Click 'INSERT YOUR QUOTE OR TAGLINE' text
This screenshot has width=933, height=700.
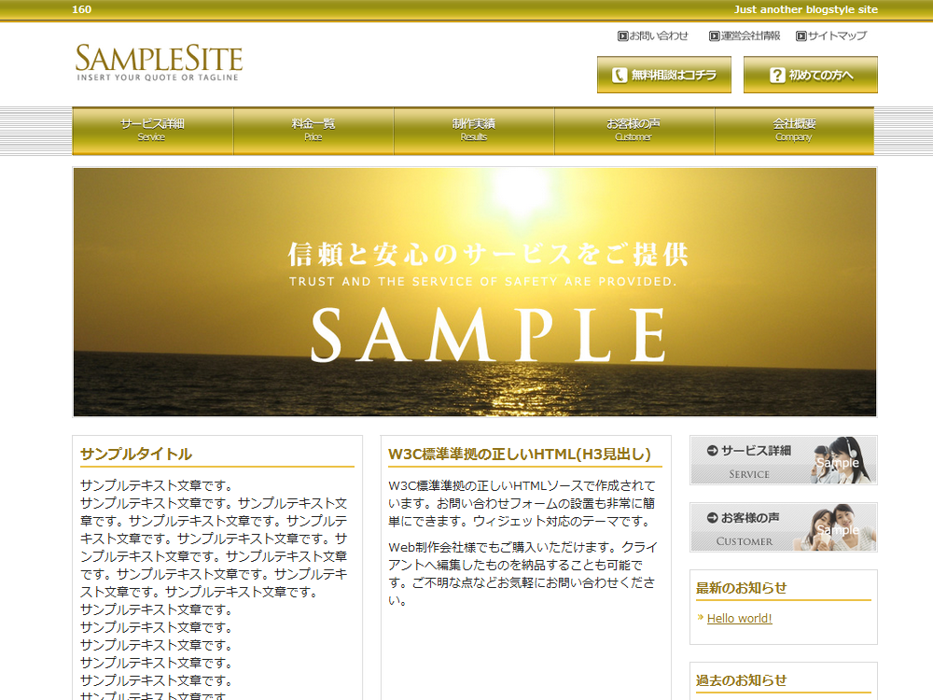point(158,77)
